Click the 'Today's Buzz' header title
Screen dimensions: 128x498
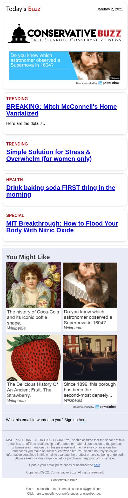pos(23,9)
